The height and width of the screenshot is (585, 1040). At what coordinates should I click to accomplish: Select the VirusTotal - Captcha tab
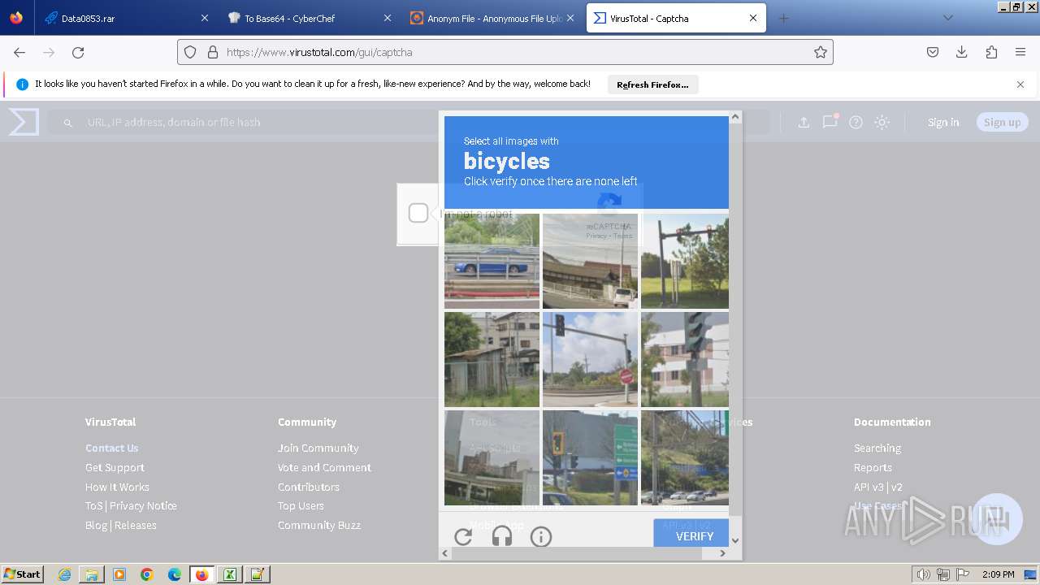click(x=676, y=18)
